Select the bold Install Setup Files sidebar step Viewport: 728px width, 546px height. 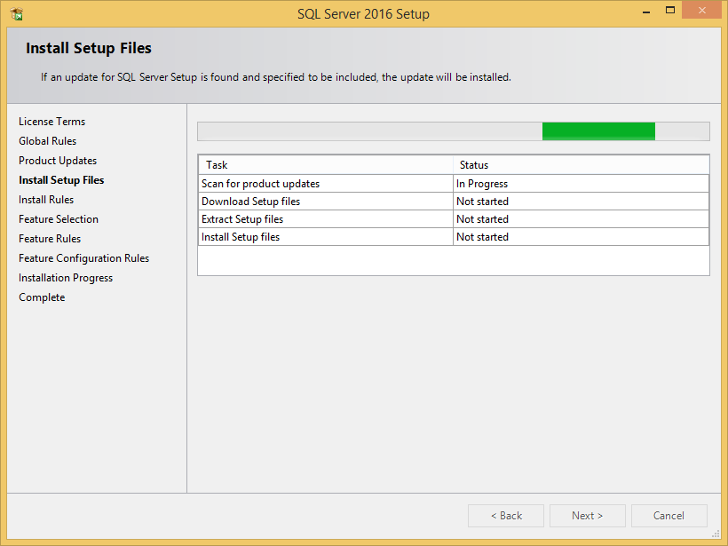pyautogui.click(x=61, y=180)
